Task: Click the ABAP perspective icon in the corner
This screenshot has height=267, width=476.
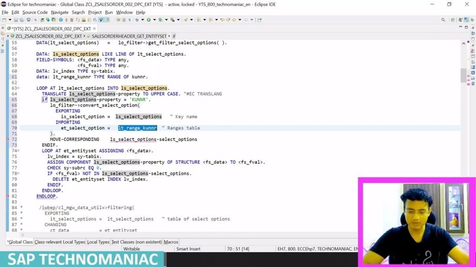Action: [x=466, y=20]
